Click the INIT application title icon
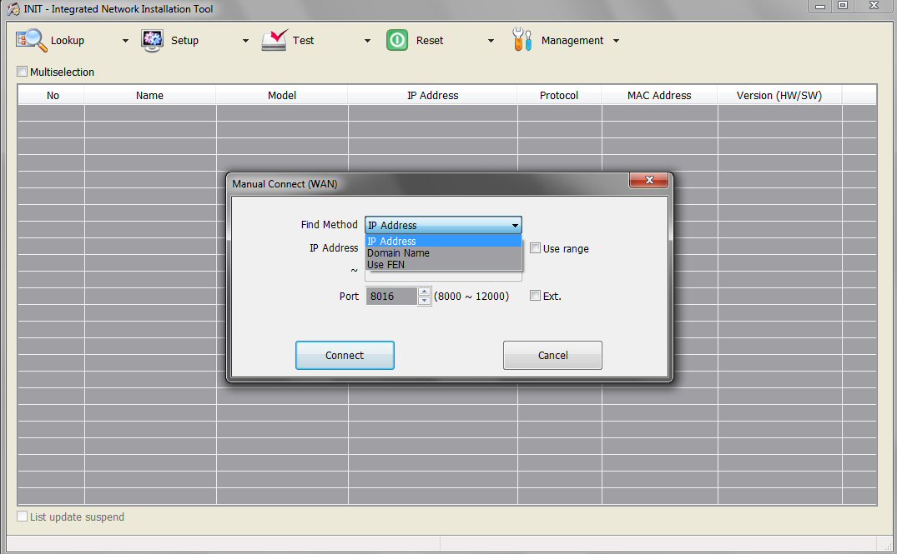The image size is (897, 554). pos(13,9)
